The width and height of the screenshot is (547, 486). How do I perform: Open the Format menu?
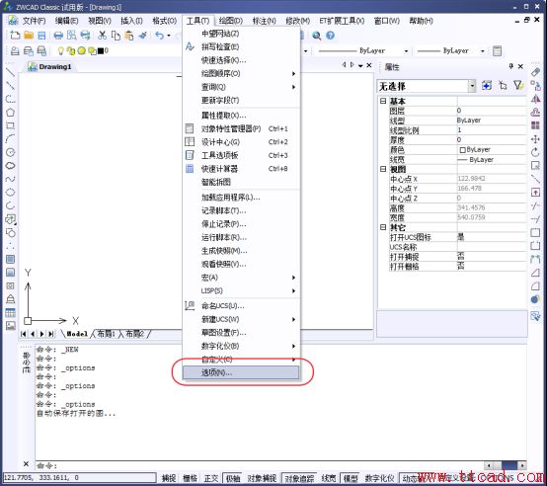point(164,21)
